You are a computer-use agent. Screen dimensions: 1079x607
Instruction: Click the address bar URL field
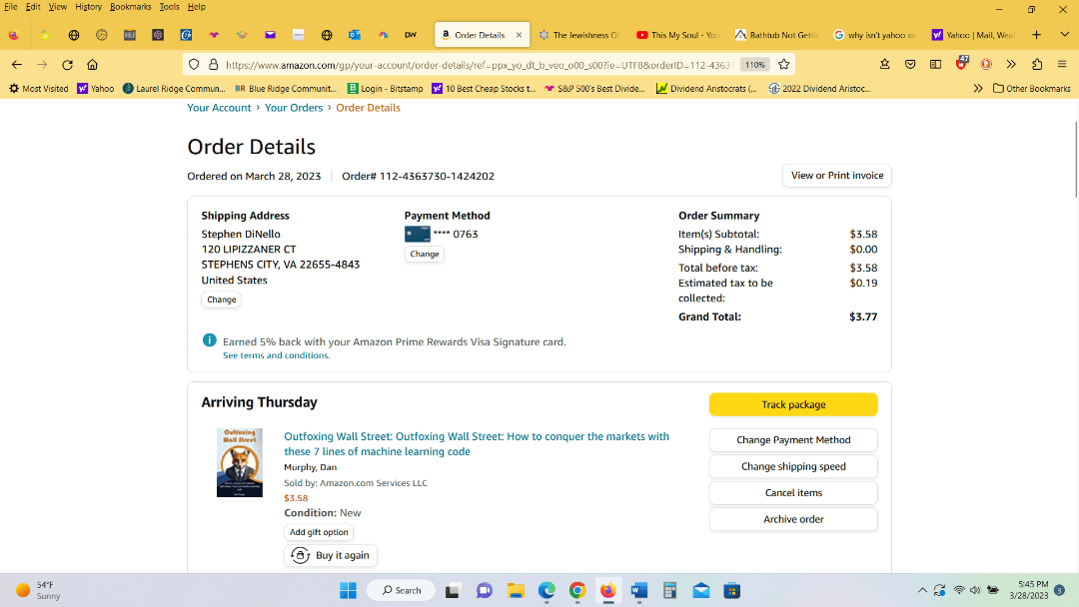pos(480,65)
